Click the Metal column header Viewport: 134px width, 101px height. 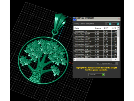[x=84, y=28]
